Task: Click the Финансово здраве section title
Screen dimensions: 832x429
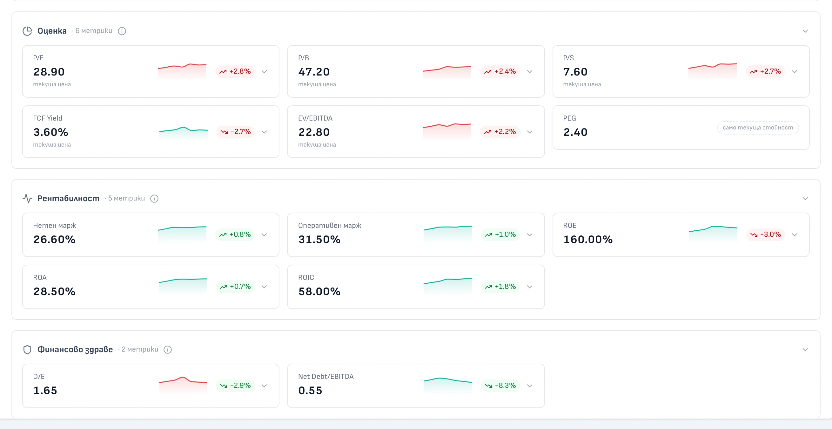Action: pyautogui.click(x=75, y=350)
